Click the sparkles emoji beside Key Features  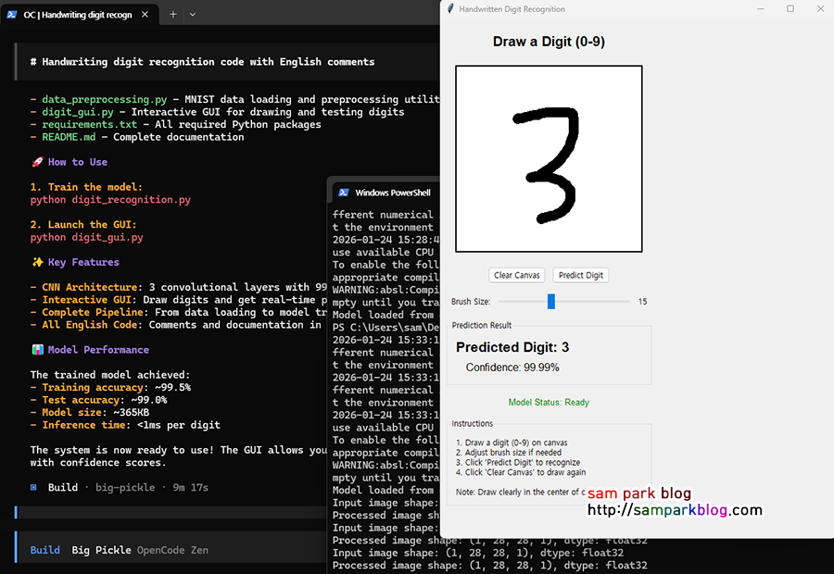37,262
